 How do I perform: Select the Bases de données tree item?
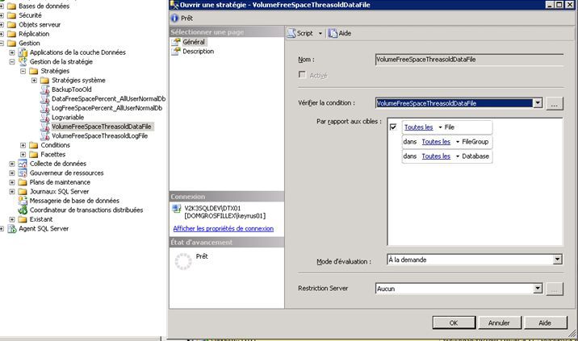point(44,6)
